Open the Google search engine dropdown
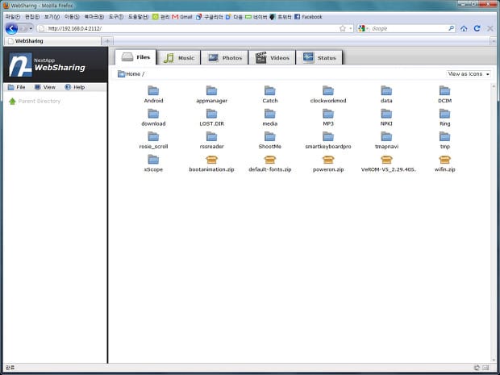The width and height of the screenshot is (500, 375). tap(363, 28)
